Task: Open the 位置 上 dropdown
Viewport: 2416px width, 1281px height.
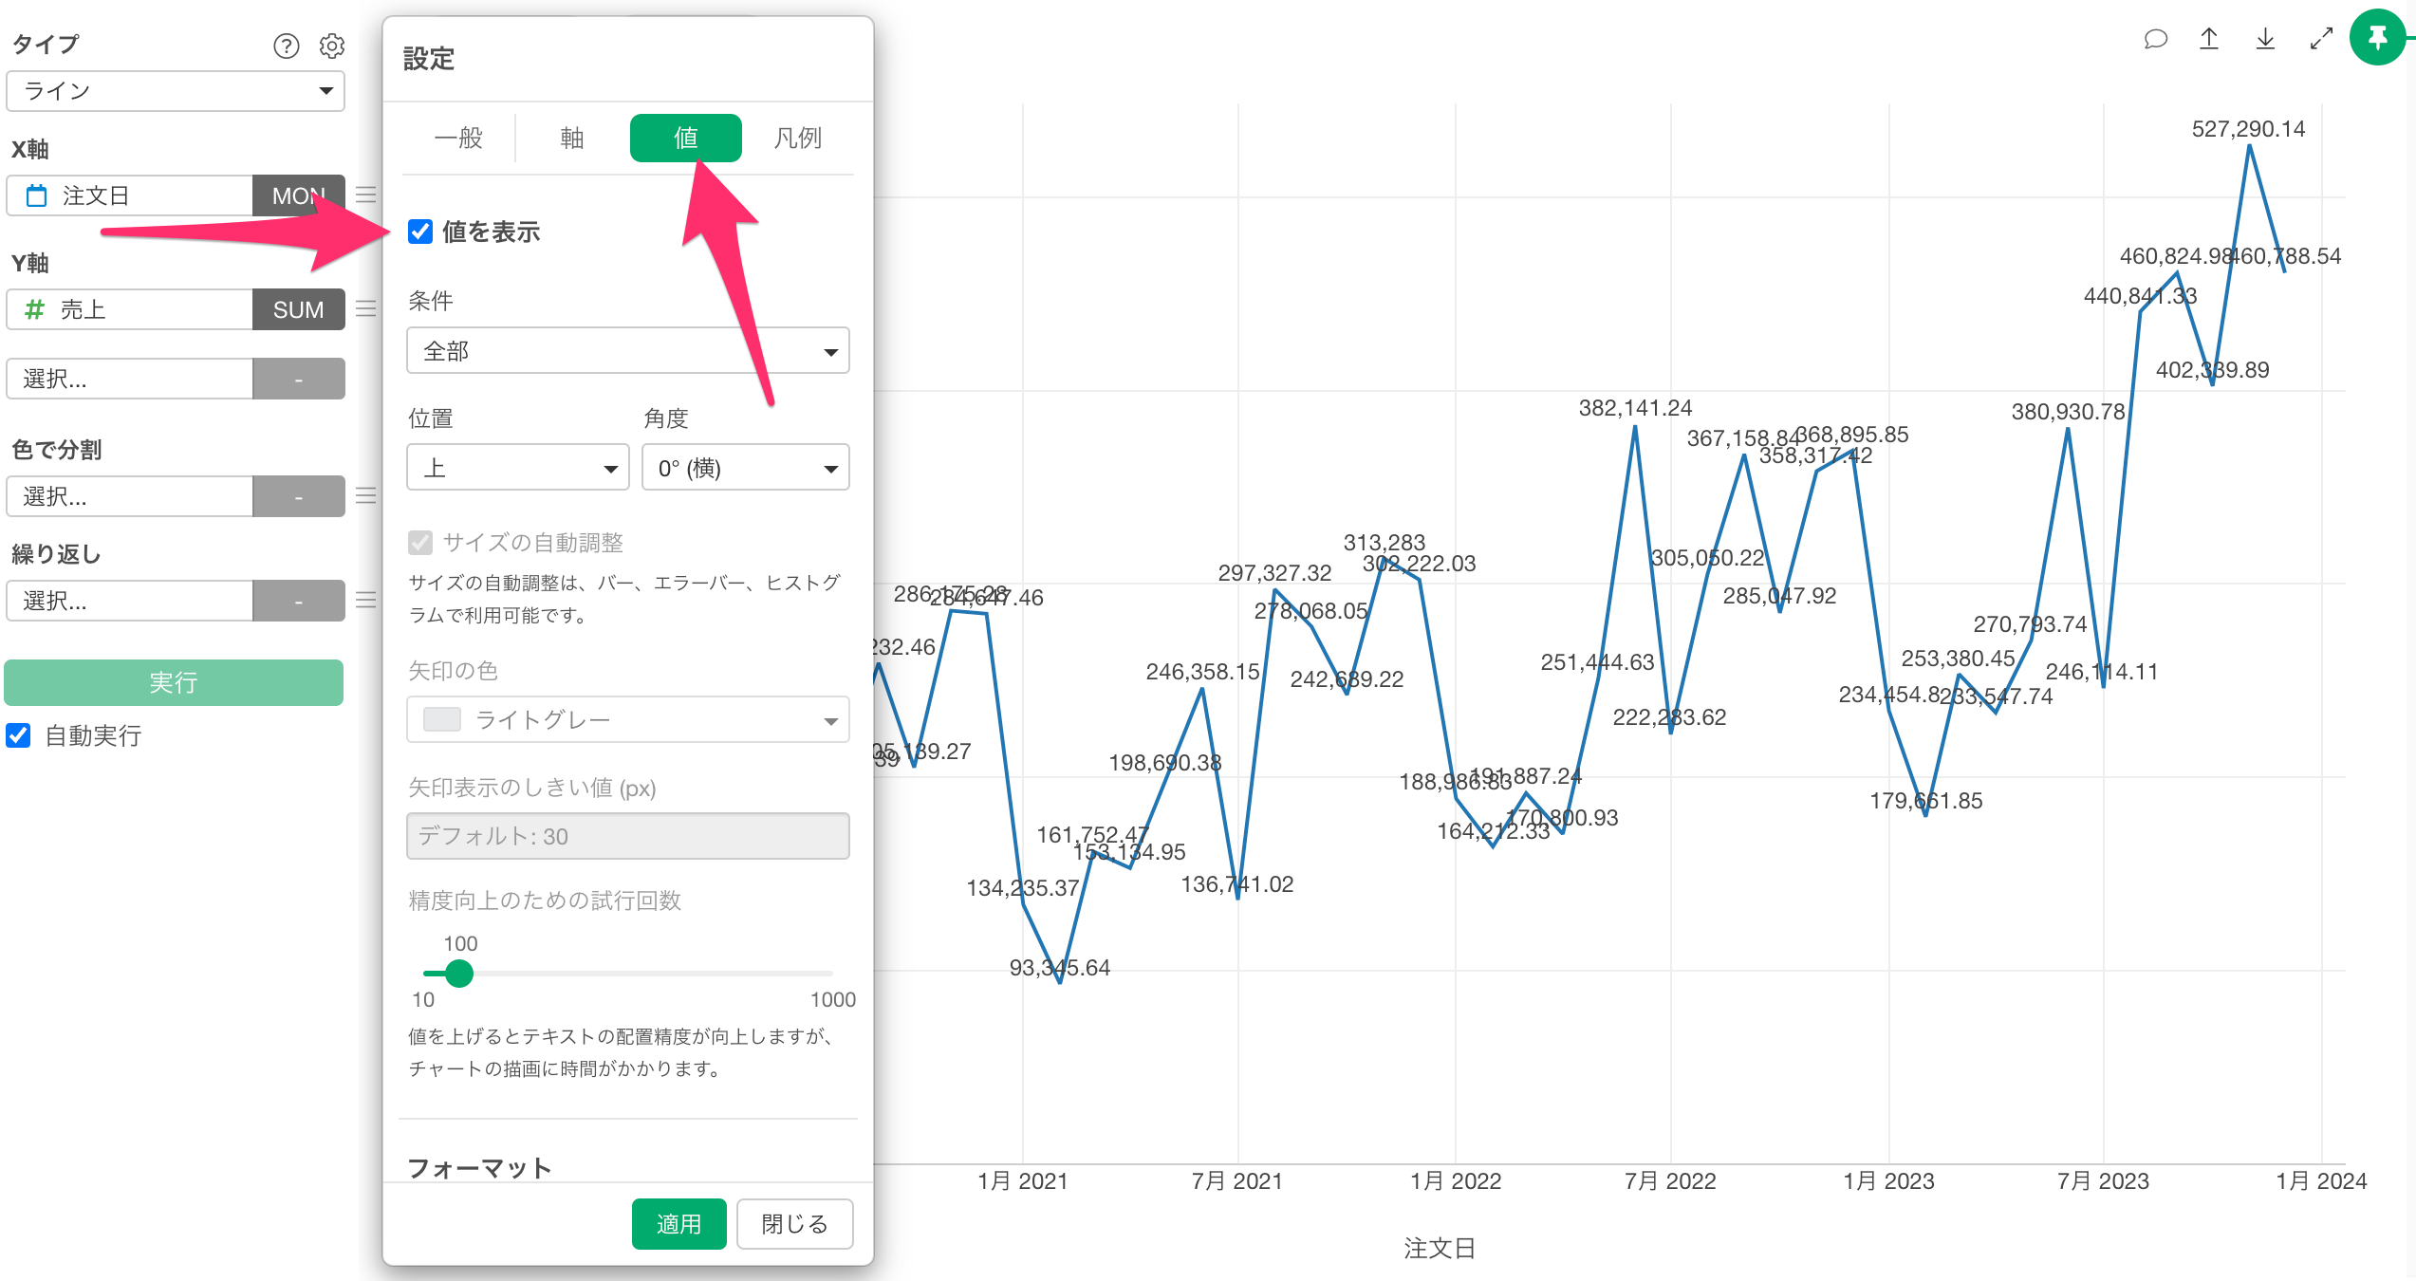Action: [517, 468]
